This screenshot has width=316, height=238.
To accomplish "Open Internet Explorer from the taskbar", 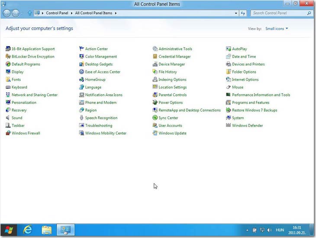I will (28, 230).
